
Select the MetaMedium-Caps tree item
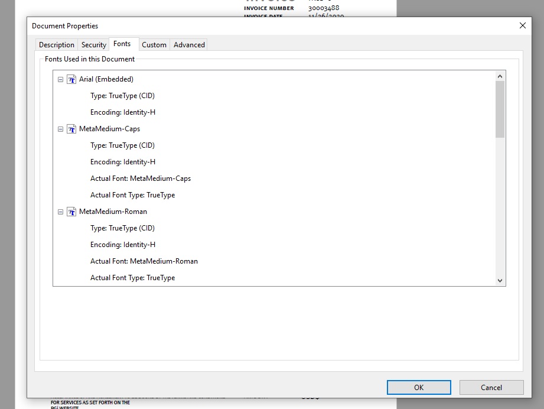pyautogui.click(x=110, y=129)
